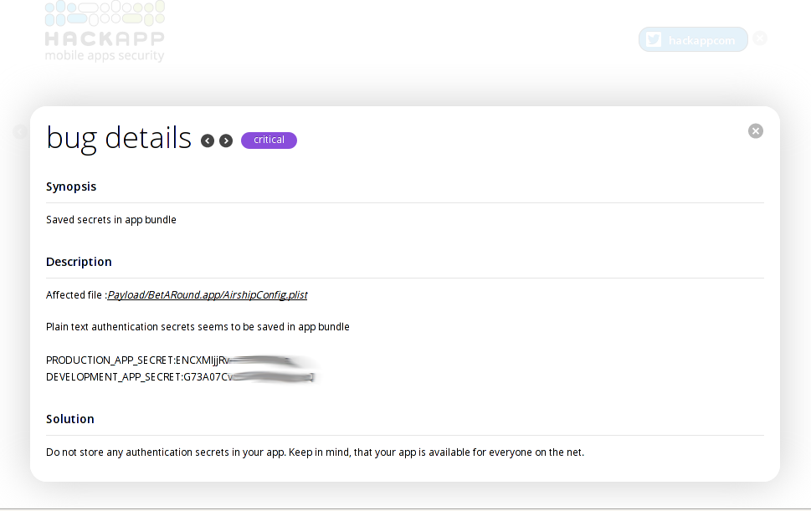The width and height of the screenshot is (811, 511).
Task: Click 'Saved secrets in app bundle' text
Action: (x=111, y=220)
